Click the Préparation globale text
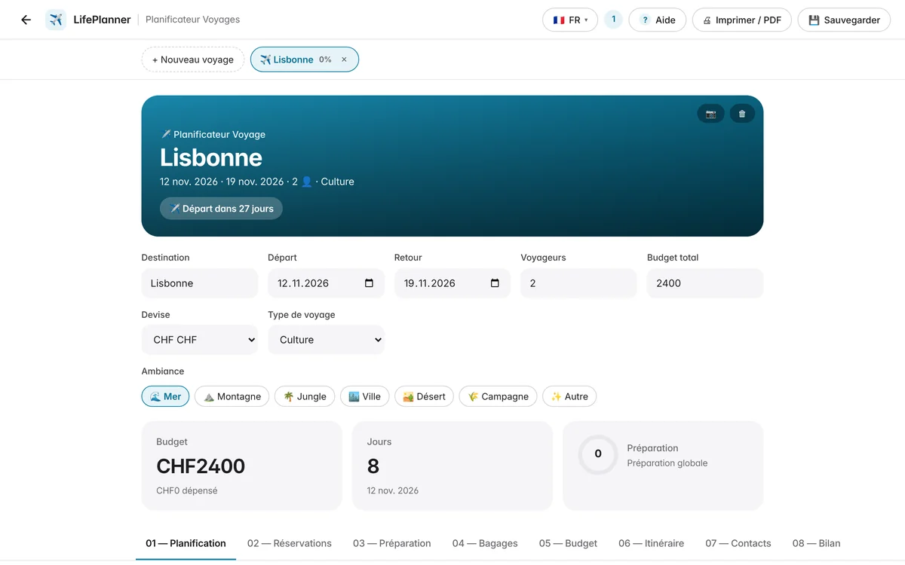 click(x=667, y=463)
